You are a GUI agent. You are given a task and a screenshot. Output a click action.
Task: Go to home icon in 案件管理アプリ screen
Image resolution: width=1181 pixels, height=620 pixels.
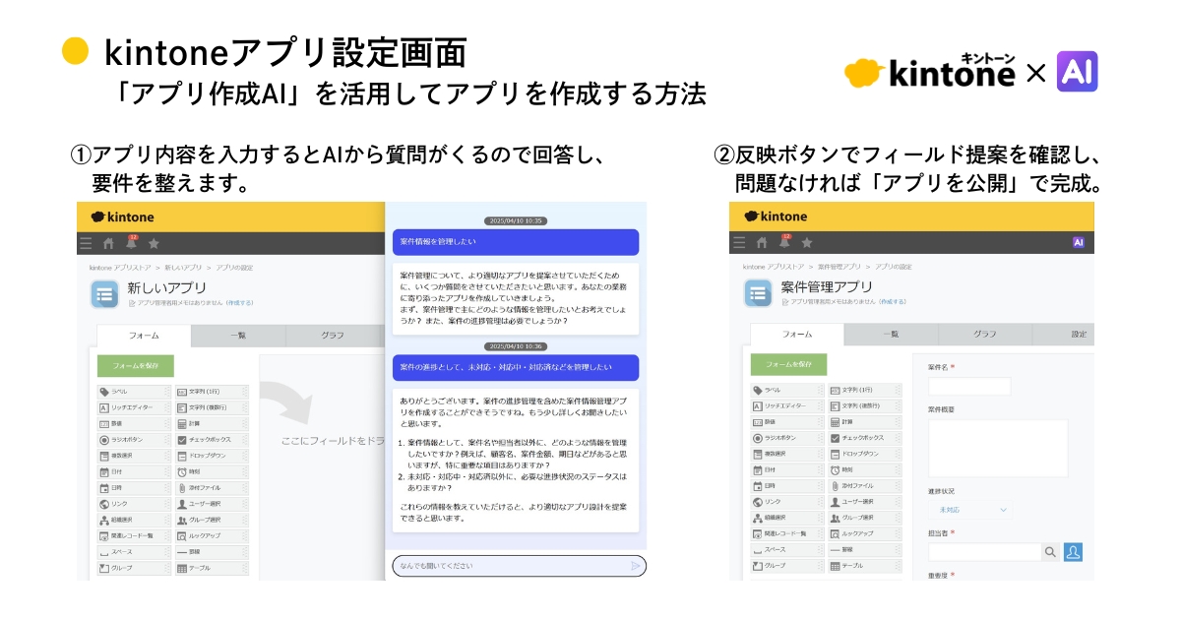pyautogui.click(x=761, y=243)
